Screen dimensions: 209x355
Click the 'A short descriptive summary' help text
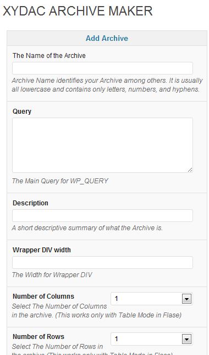click(x=87, y=228)
